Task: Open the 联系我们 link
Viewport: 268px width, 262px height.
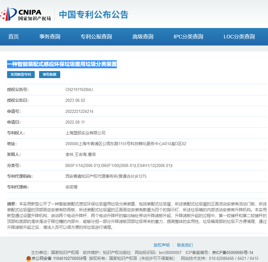Action: (x=185, y=245)
